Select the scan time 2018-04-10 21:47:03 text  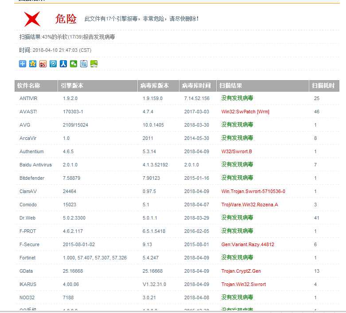pyautogui.click(x=62, y=50)
